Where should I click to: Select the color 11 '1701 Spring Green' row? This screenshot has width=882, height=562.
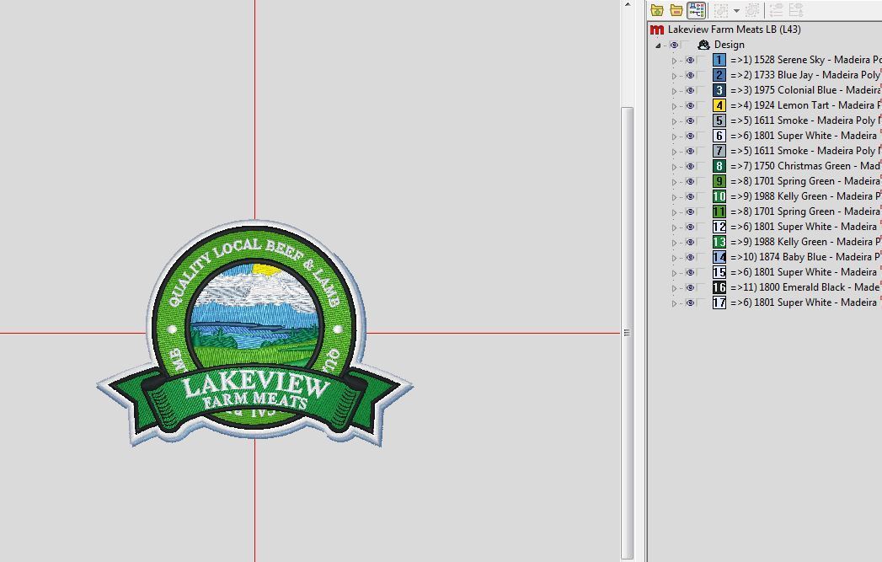(805, 211)
